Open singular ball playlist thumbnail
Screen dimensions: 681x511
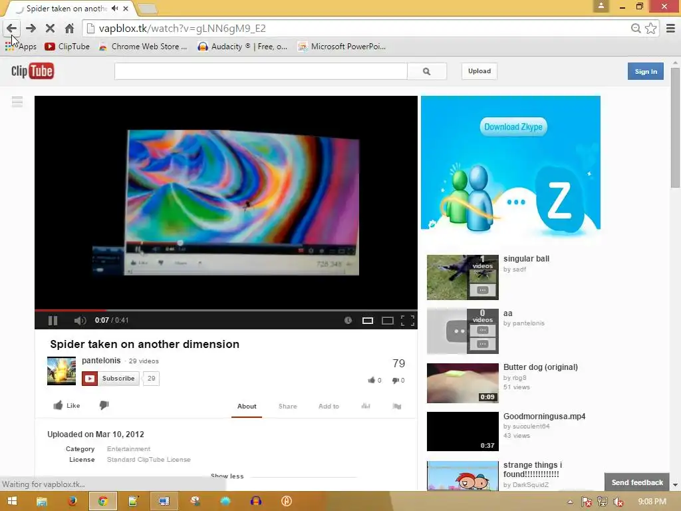click(463, 277)
